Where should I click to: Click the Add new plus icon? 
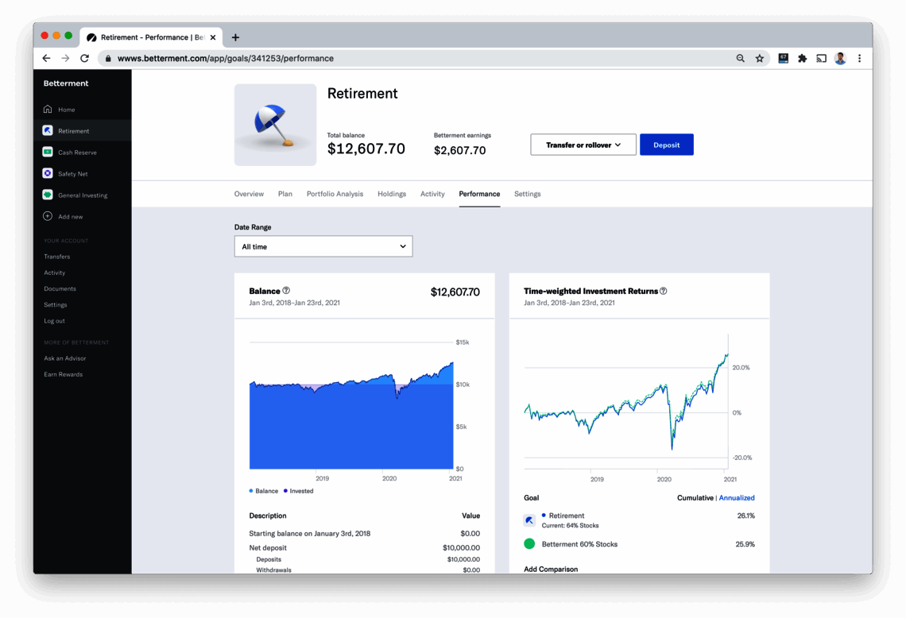coord(48,216)
